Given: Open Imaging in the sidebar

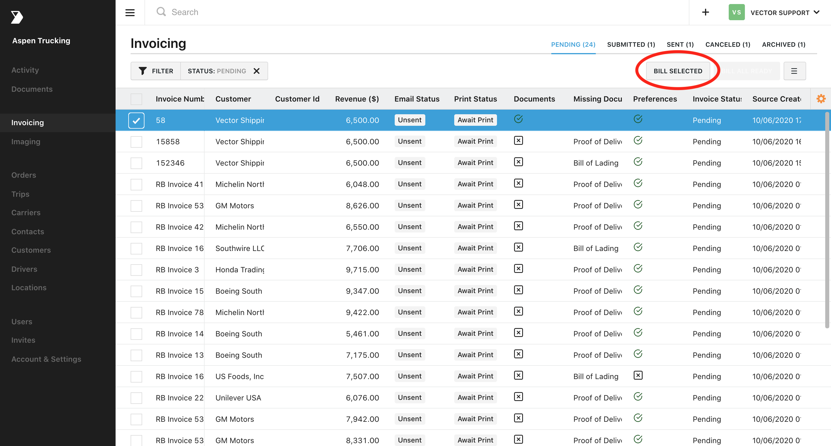Looking at the screenshot, I should (26, 142).
